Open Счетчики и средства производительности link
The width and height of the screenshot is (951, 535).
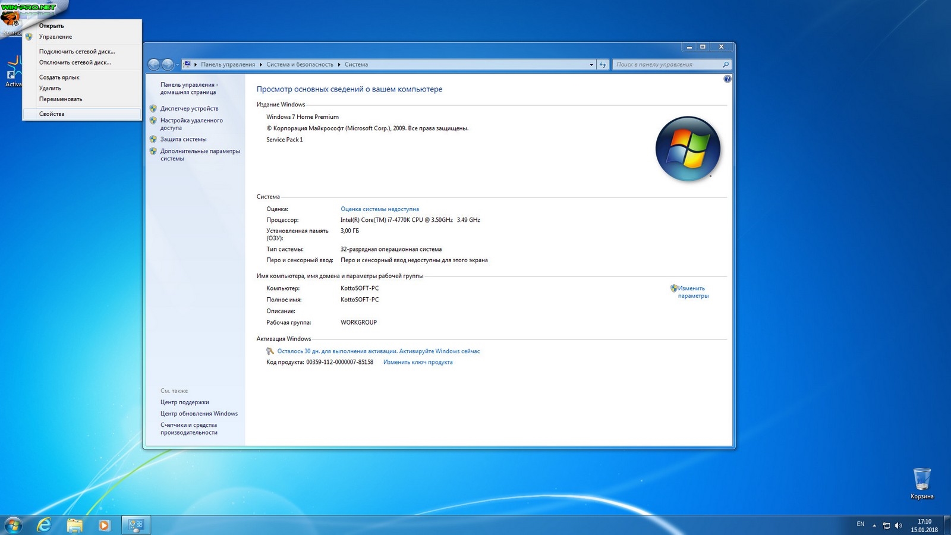188,429
